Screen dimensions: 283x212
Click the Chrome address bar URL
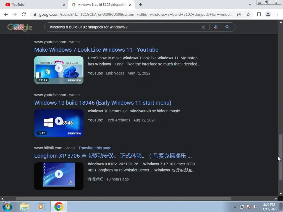tap(136, 14)
